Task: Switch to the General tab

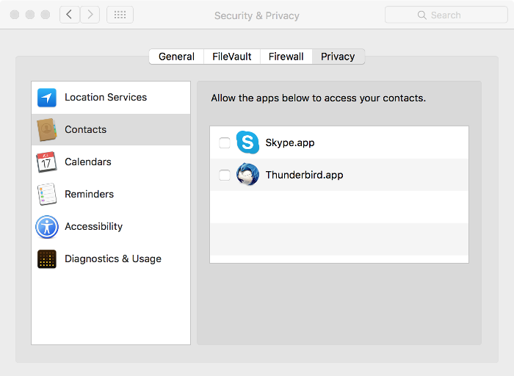Action: [x=176, y=57]
